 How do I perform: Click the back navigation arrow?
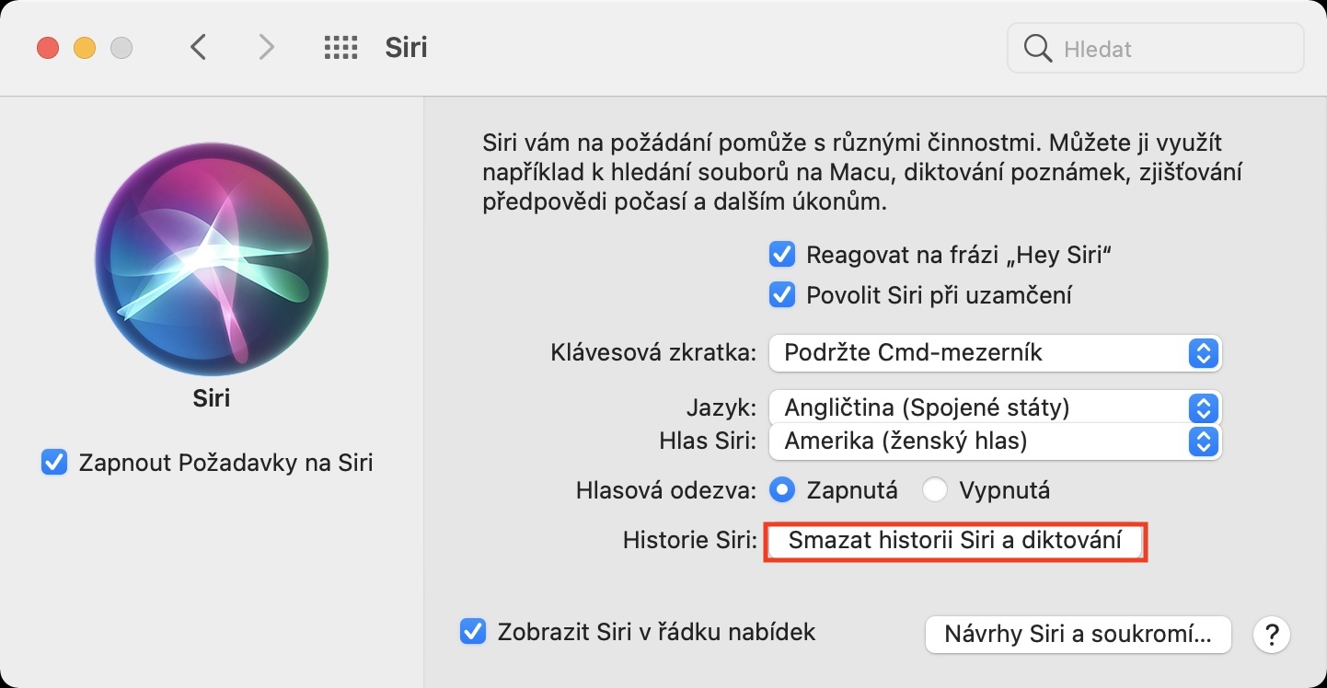point(198,48)
